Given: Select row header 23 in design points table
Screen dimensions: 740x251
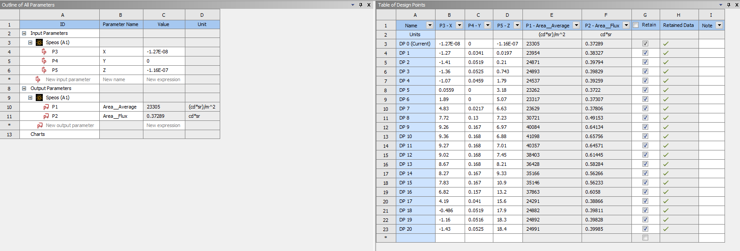Looking at the screenshot, I should pyautogui.click(x=386, y=229).
